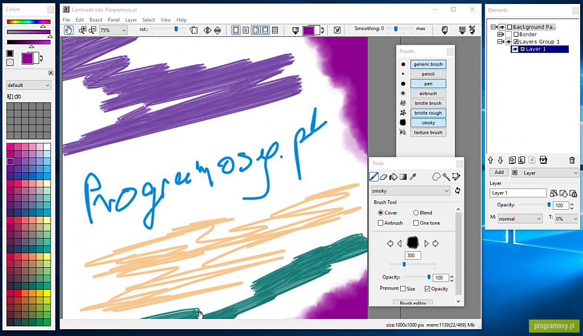Select the pencil preset
Viewport: 583px width, 336px height.
428,74
